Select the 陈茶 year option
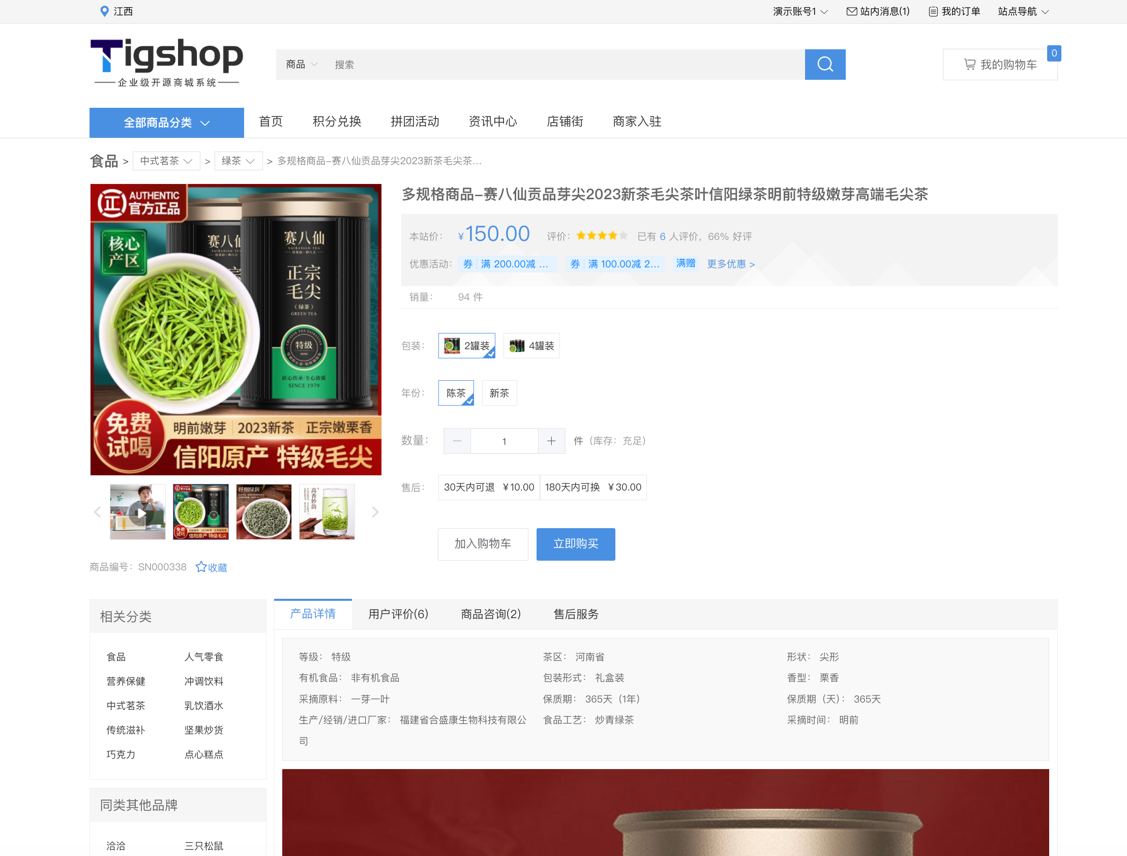Image resolution: width=1127 pixels, height=856 pixels. click(456, 393)
